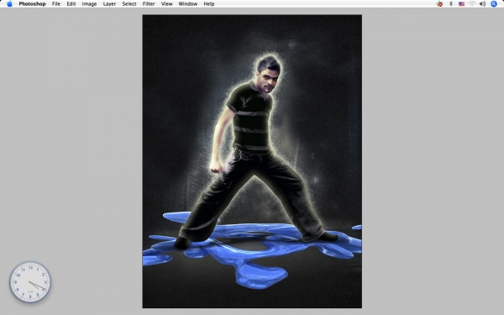Open the US flag input source menu
Image resolution: width=504 pixels, height=315 pixels.
461,4
